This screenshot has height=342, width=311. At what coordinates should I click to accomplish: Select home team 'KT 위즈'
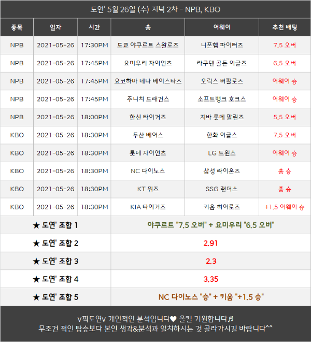coord(148,189)
